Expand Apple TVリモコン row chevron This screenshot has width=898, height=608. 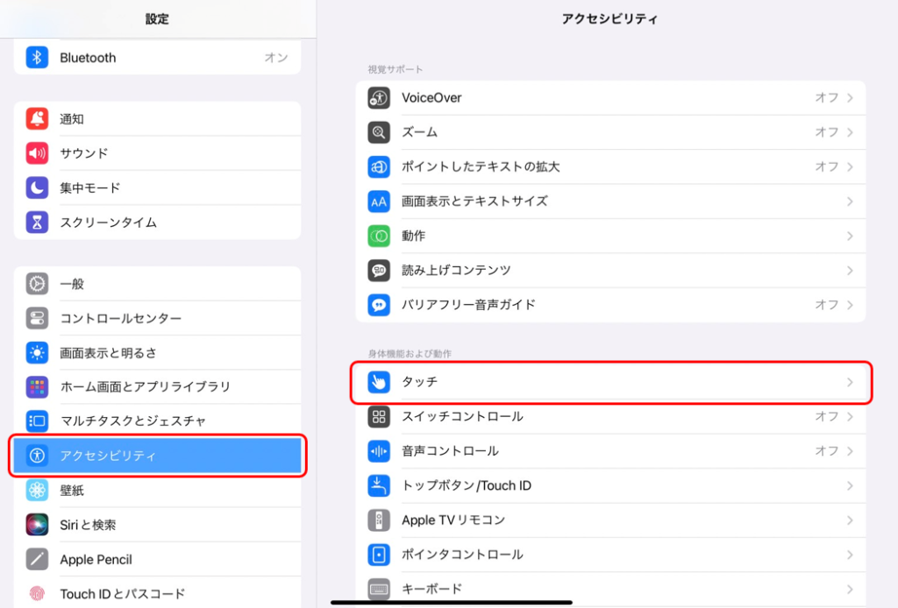850,520
